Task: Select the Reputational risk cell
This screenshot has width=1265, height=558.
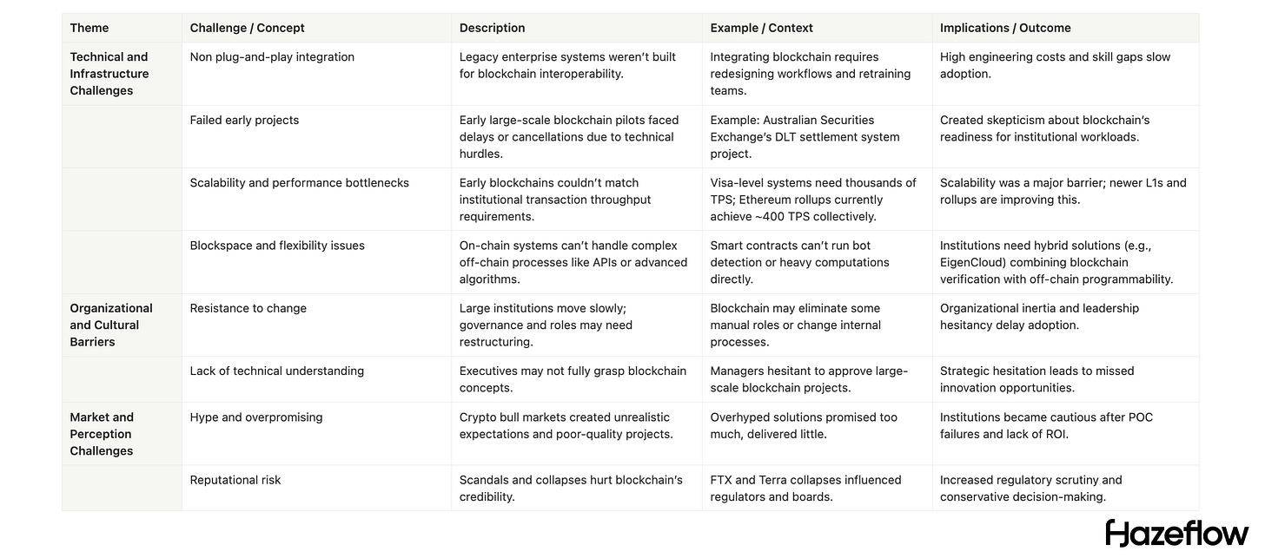Action: (x=235, y=480)
